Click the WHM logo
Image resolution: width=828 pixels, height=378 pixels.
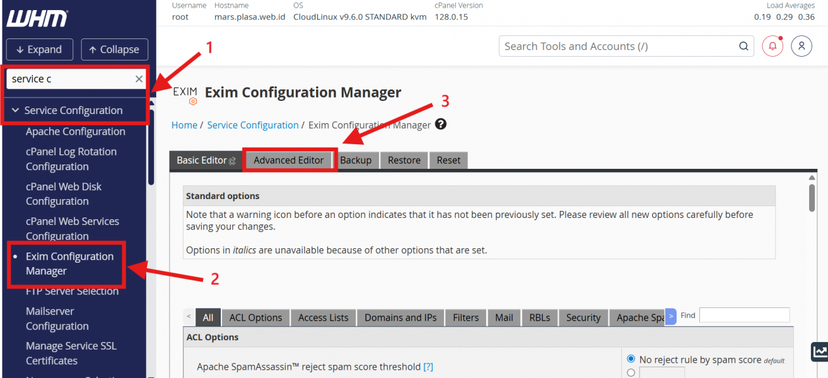37,18
